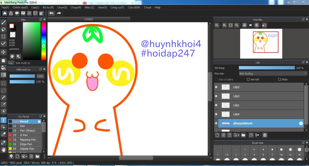Enable the Khóa checkbox
Viewport: 309px width, 166px height.
279,79
